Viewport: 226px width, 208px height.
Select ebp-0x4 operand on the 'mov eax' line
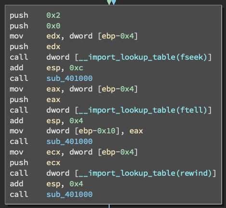118,89
